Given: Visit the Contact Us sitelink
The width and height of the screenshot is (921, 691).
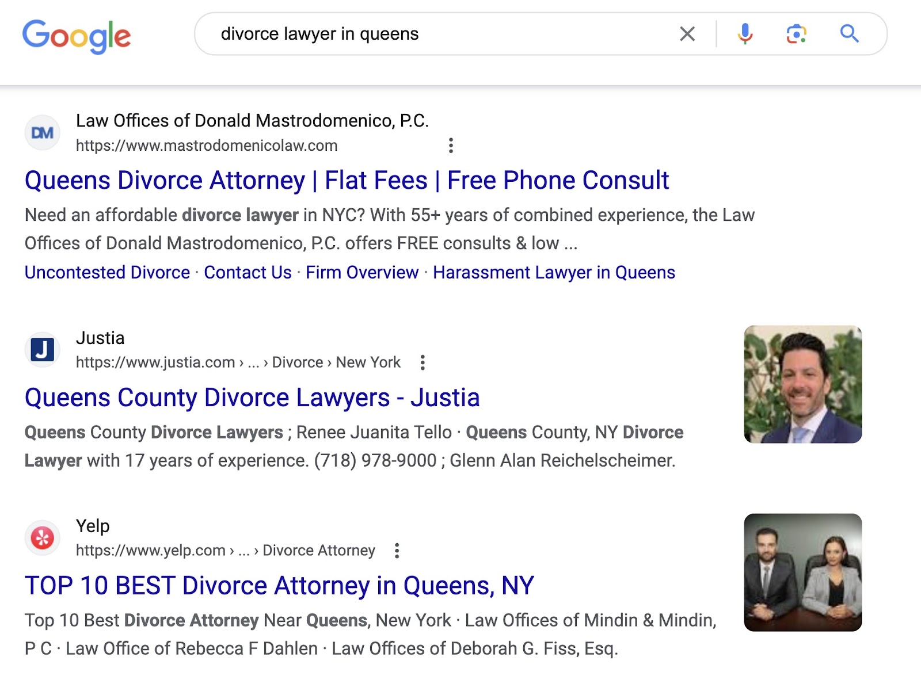Looking at the screenshot, I should click(248, 272).
